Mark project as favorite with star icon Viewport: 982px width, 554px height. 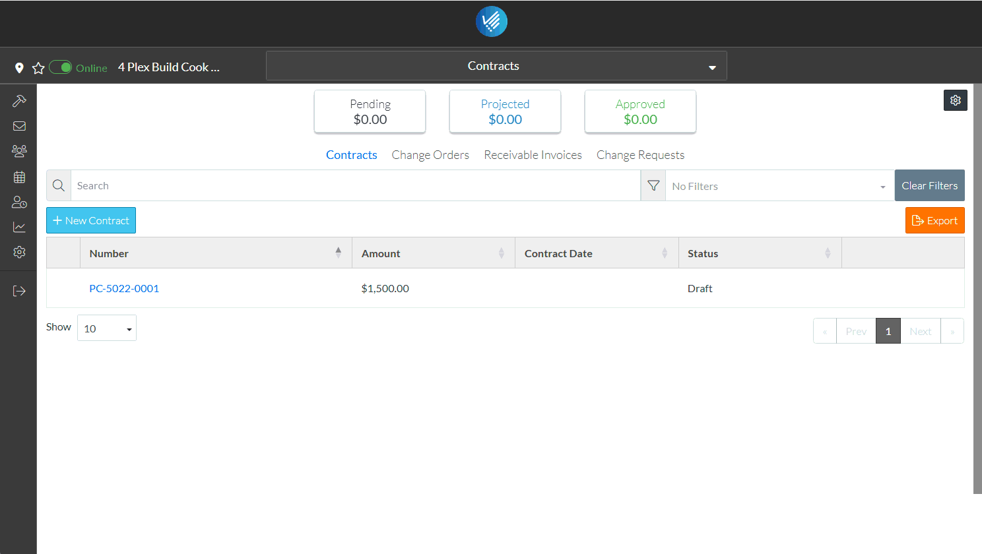[x=38, y=68]
